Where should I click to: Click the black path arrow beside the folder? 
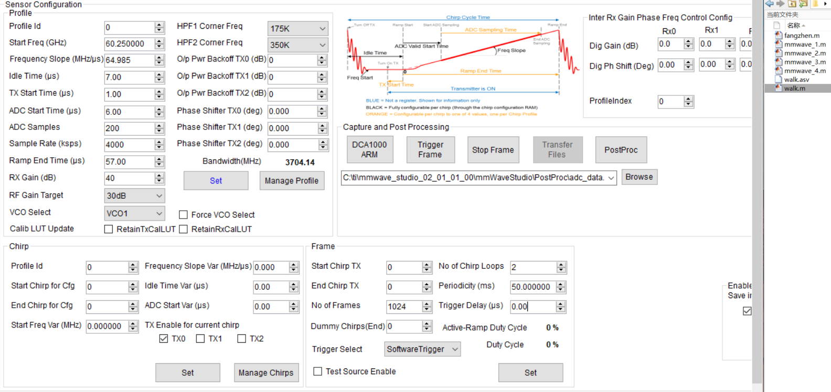pyautogui.click(x=825, y=4)
